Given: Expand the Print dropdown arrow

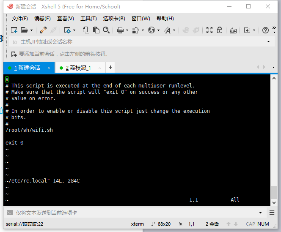Looking at the screenshot, I should click(127, 30).
